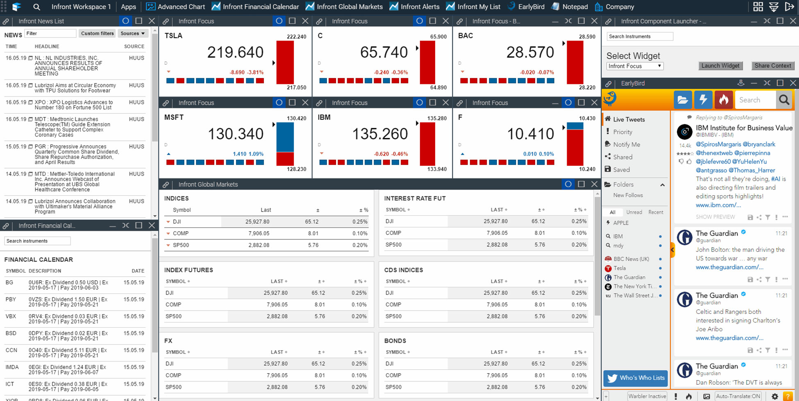Click the Search Instruments input field
The width and height of the screenshot is (799, 401).
coord(640,36)
